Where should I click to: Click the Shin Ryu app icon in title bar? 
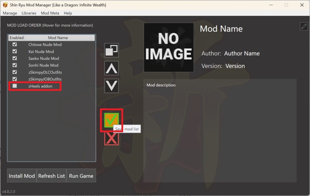pos(5,5)
